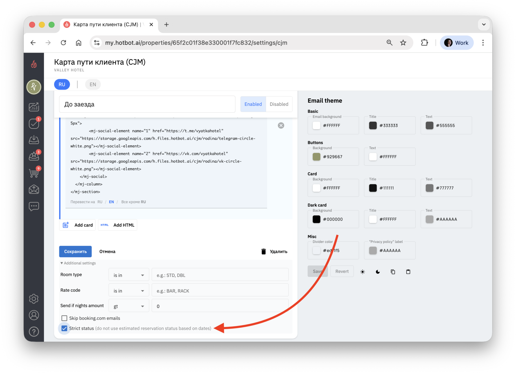
Task: Focus the Rate code values field
Action: click(220, 291)
